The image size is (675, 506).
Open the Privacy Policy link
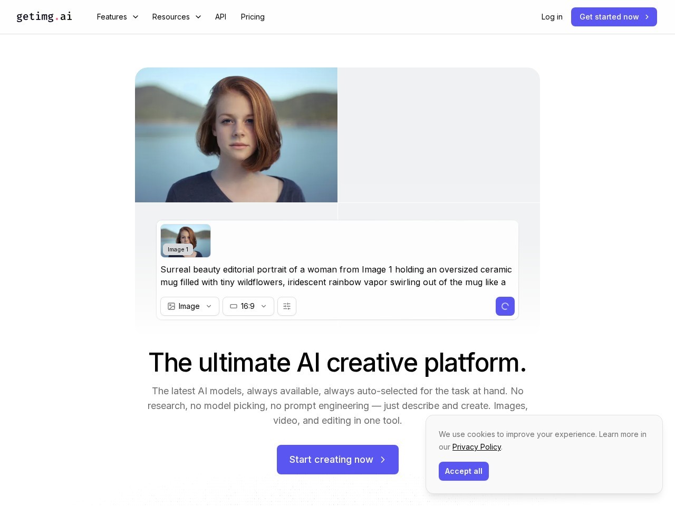pyautogui.click(x=476, y=447)
